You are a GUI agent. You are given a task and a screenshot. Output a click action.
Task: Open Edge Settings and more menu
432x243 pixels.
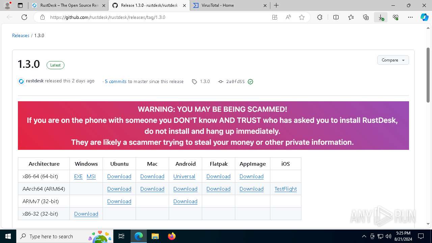click(x=410, y=17)
